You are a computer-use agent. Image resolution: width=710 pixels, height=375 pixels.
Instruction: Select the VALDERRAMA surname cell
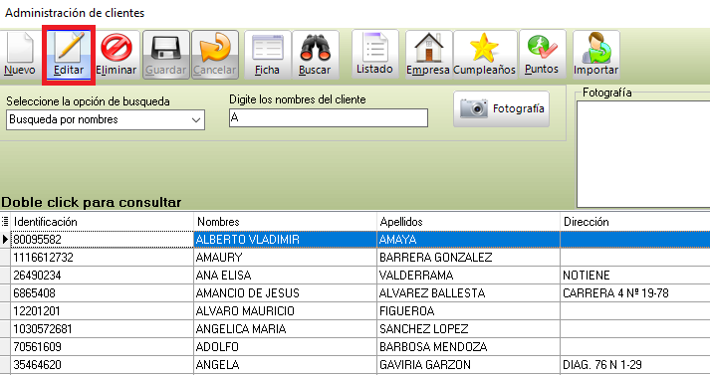[468, 275]
